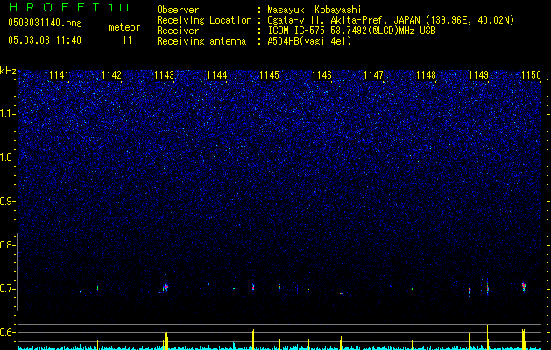
Task: Click the meteor echo just after 1150 marker's left
Action: (x=524, y=286)
